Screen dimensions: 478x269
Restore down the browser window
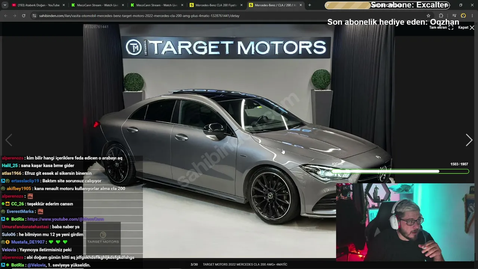click(461, 5)
